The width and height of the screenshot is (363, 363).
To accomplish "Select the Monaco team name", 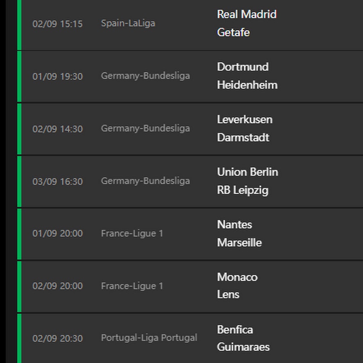I will [x=237, y=277].
